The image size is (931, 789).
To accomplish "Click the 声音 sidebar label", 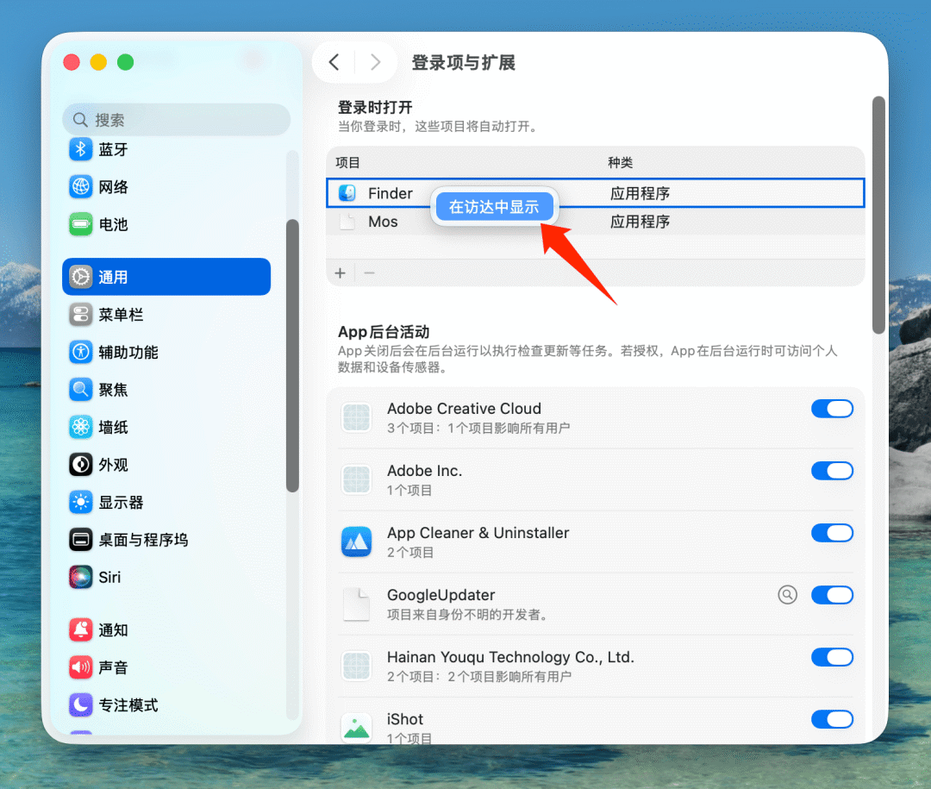I will (x=113, y=667).
